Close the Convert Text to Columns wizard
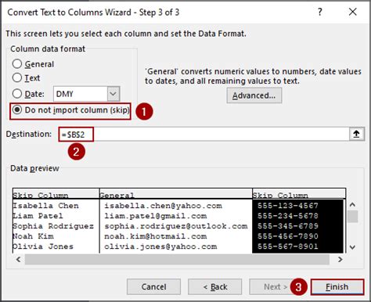This screenshot has height=302, width=371. pyautogui.click(x=353, y=12)
